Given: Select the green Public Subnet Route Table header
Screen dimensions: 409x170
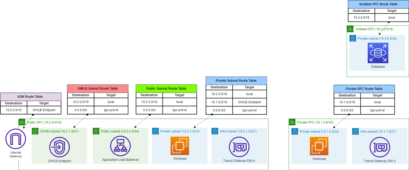Looking at the screenshot, I should tap(166, 88).
